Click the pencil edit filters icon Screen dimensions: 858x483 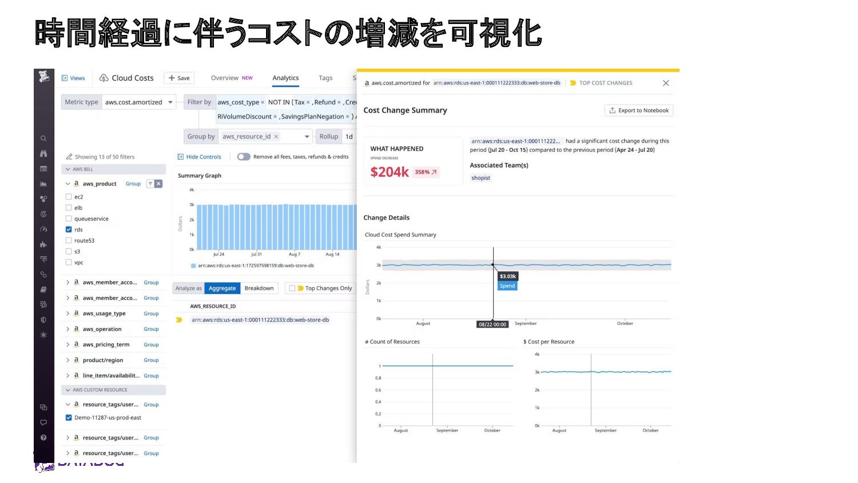(x=69, y=156)
